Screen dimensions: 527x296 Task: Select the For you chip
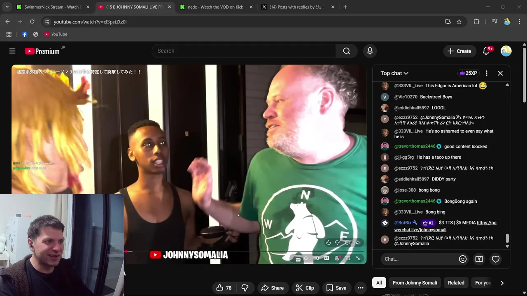483,283
